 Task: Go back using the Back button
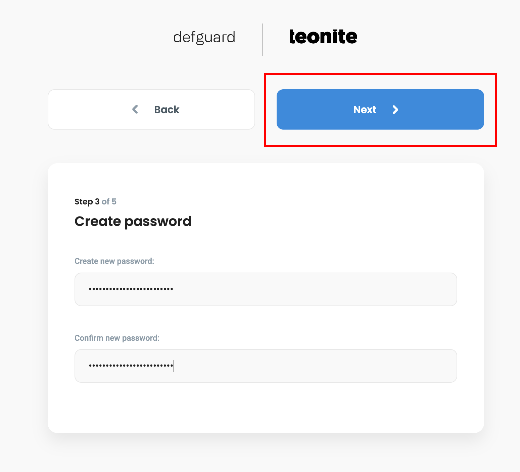[x=151, y=109]
